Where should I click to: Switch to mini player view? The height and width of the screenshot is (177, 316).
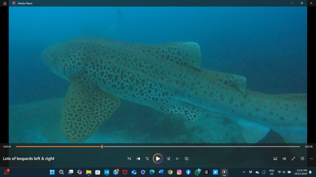[302, 159]
